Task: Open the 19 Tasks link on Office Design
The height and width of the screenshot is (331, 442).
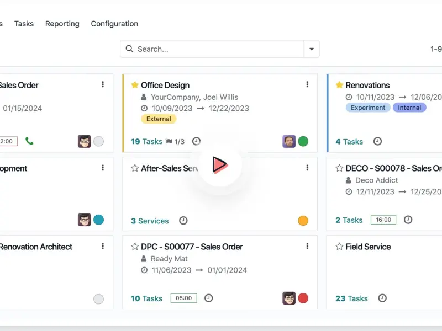Action: pos(146,141)
